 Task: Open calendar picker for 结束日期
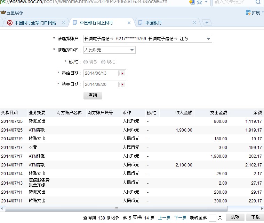122,84
